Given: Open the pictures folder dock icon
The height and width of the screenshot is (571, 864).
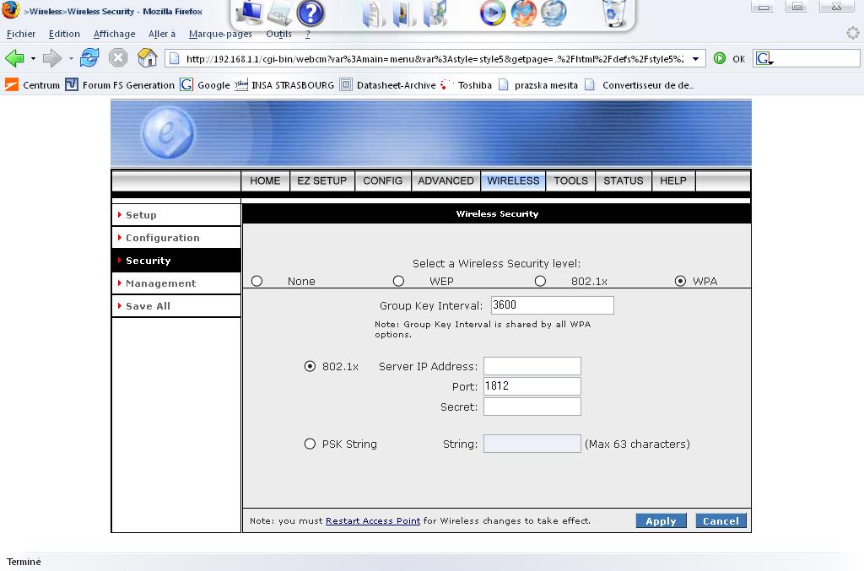Looking at the screenshot, I should pyautogui.click(x=404, y=13).
